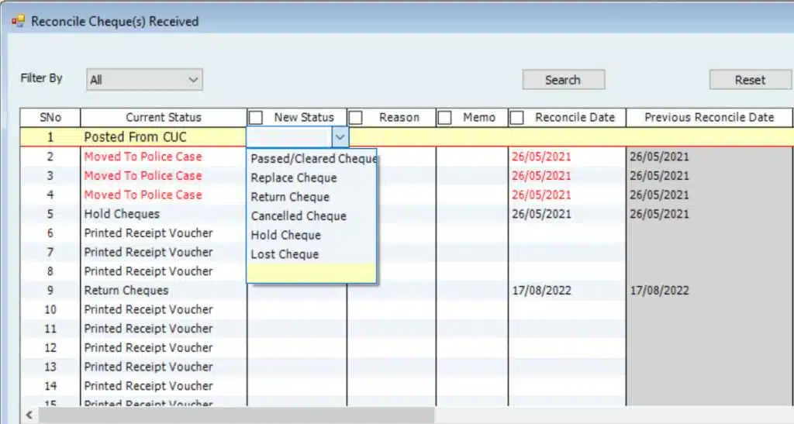The image size is (794, 424).
Task: Tick the New Status column checkbox
Action: pos(256,118)
